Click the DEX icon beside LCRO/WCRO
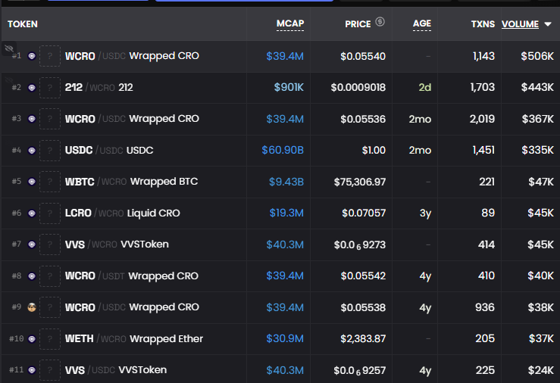This screenshot has width=560, height=383. pyautogui.click(x=32, y=213)
